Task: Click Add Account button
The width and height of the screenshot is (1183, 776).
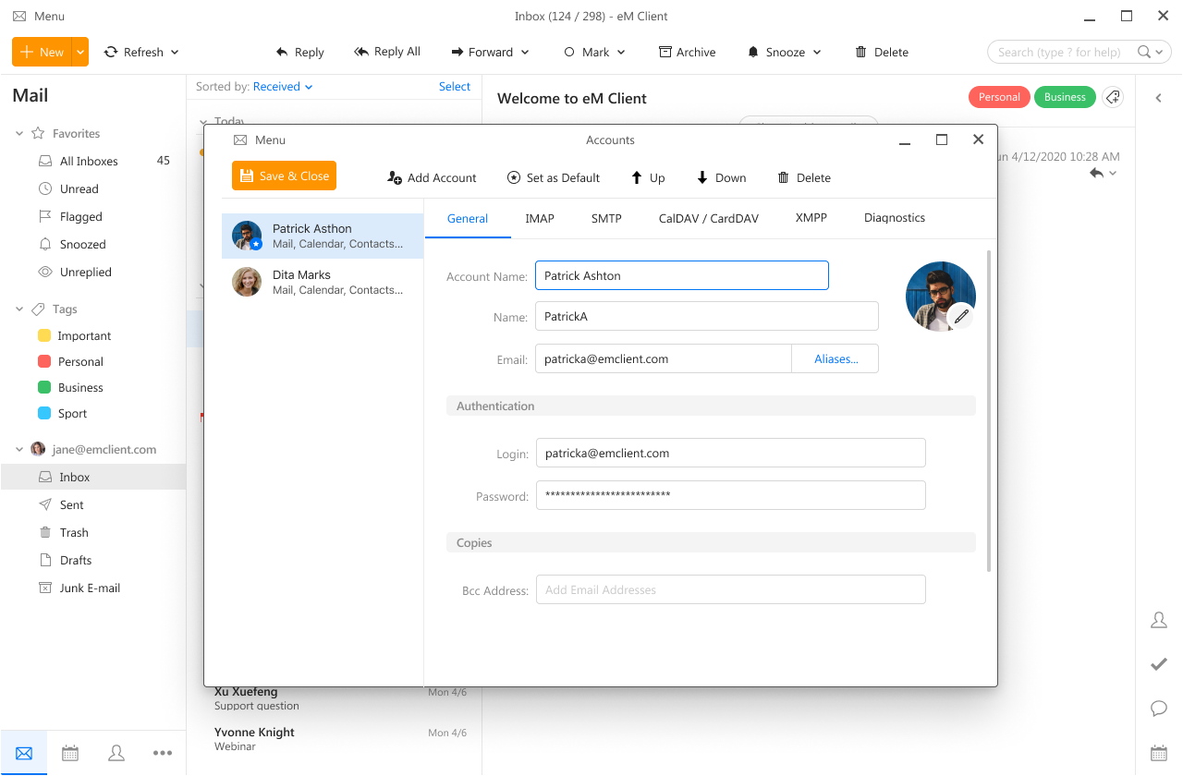Action: tap(432, 177)
